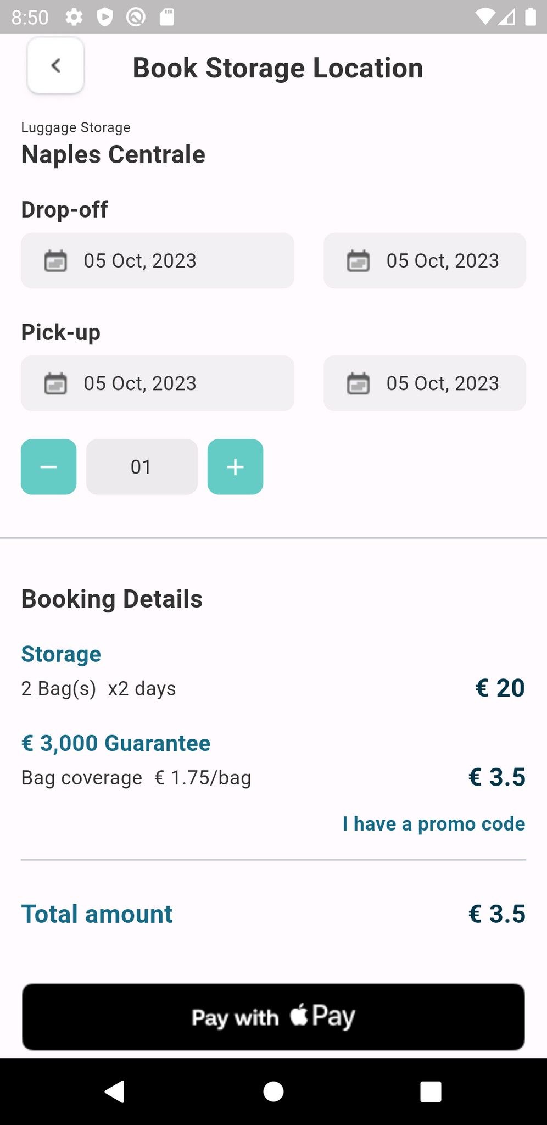Open the I have a promo code link
Viewport: 547px width, 1125px height.
433,823
